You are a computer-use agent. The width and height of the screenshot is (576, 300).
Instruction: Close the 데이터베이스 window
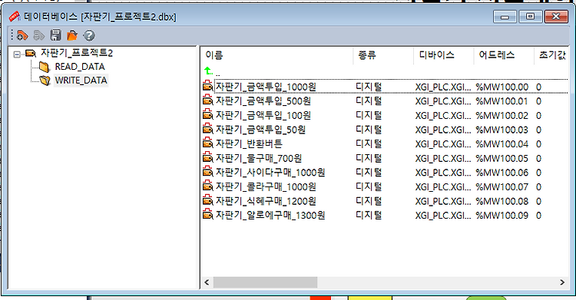point(556,17)
